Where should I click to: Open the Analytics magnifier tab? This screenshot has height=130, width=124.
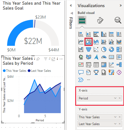click(118, 20)
